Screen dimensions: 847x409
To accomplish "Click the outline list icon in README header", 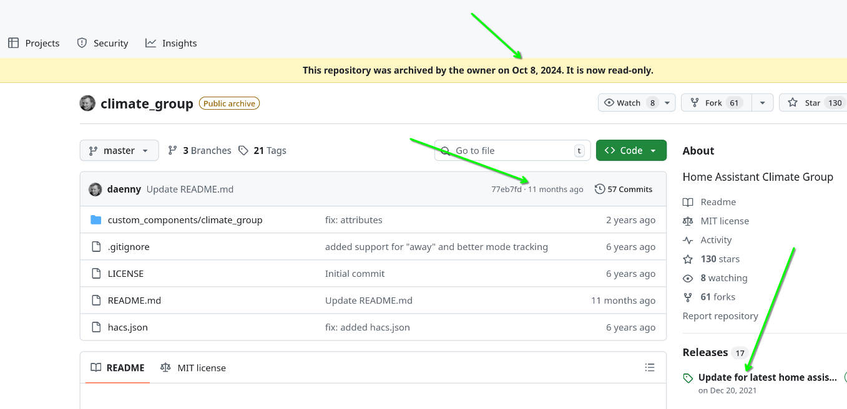I will [650, 368].
